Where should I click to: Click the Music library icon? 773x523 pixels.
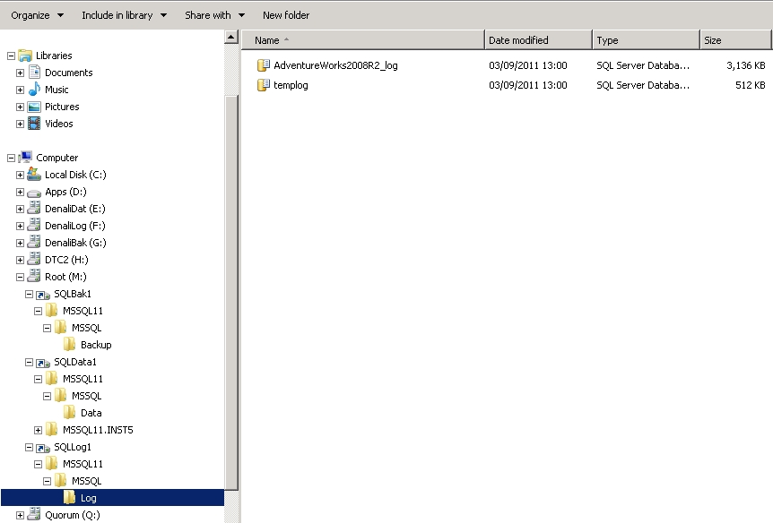[34, 90]
